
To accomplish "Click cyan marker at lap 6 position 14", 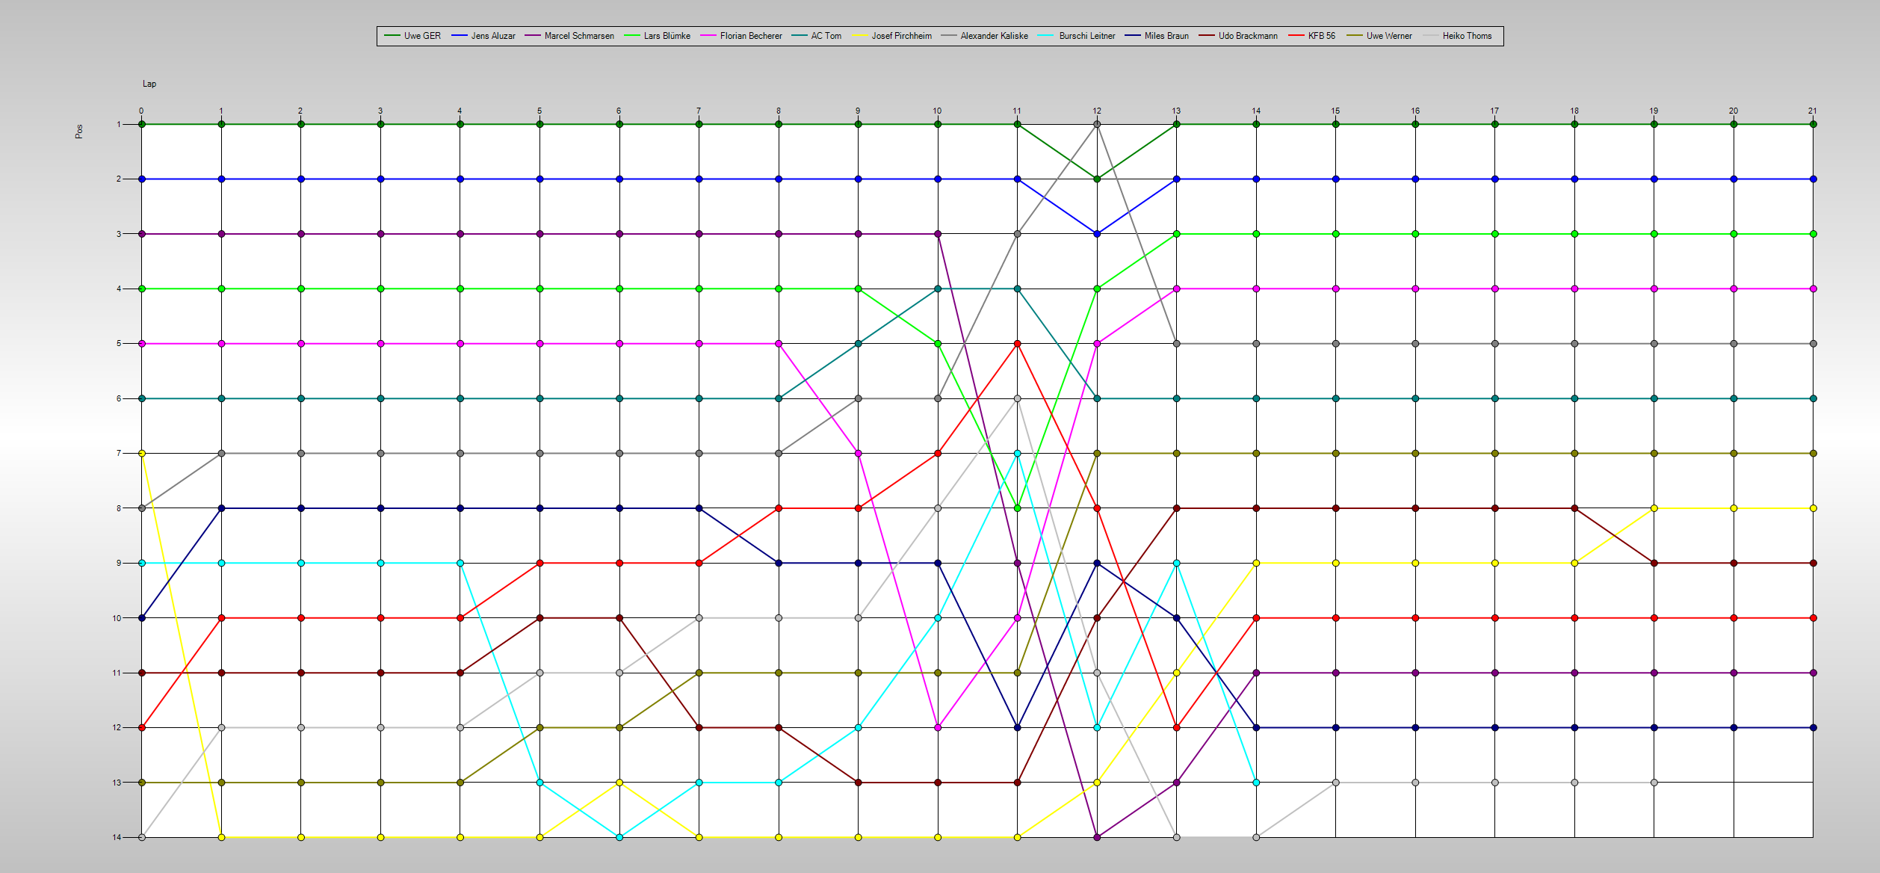I will pos(619,837).
